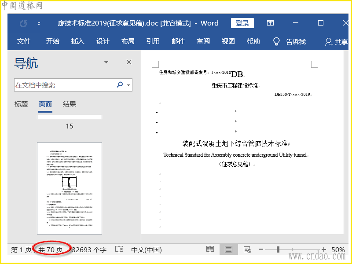Switch to the 开始 ribbon tab
352x264 pixels.
click(52, 41)
